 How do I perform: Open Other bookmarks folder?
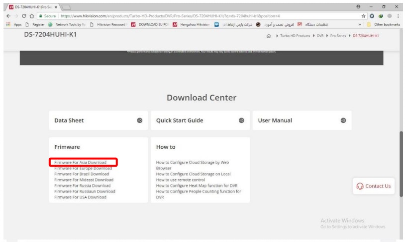point(383,24)
